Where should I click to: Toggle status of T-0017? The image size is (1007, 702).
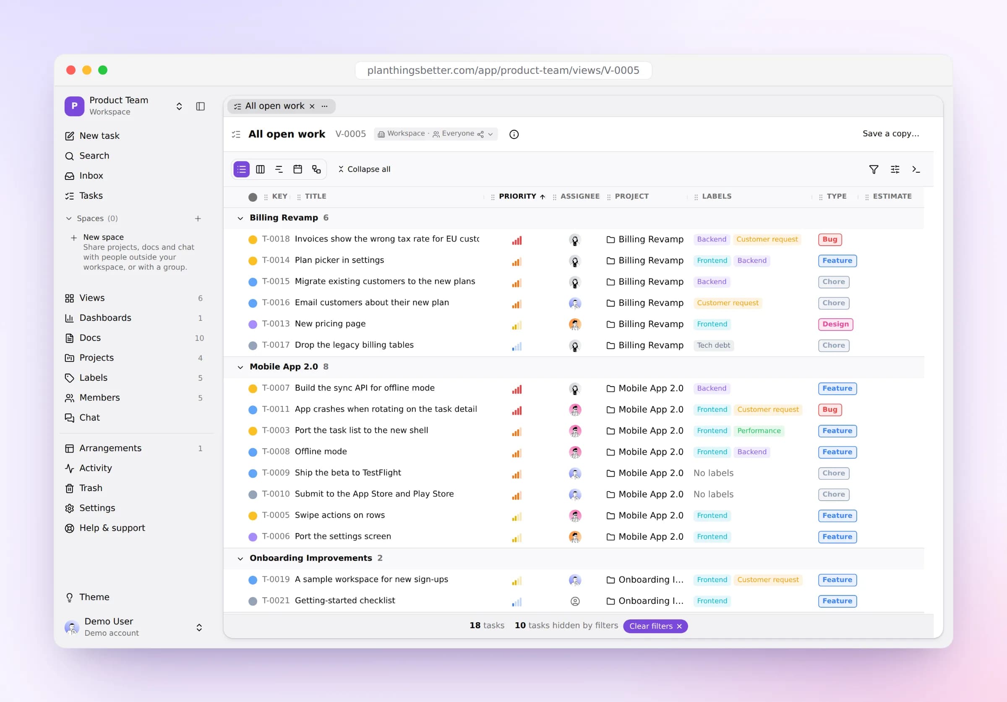tap(253, 346)
